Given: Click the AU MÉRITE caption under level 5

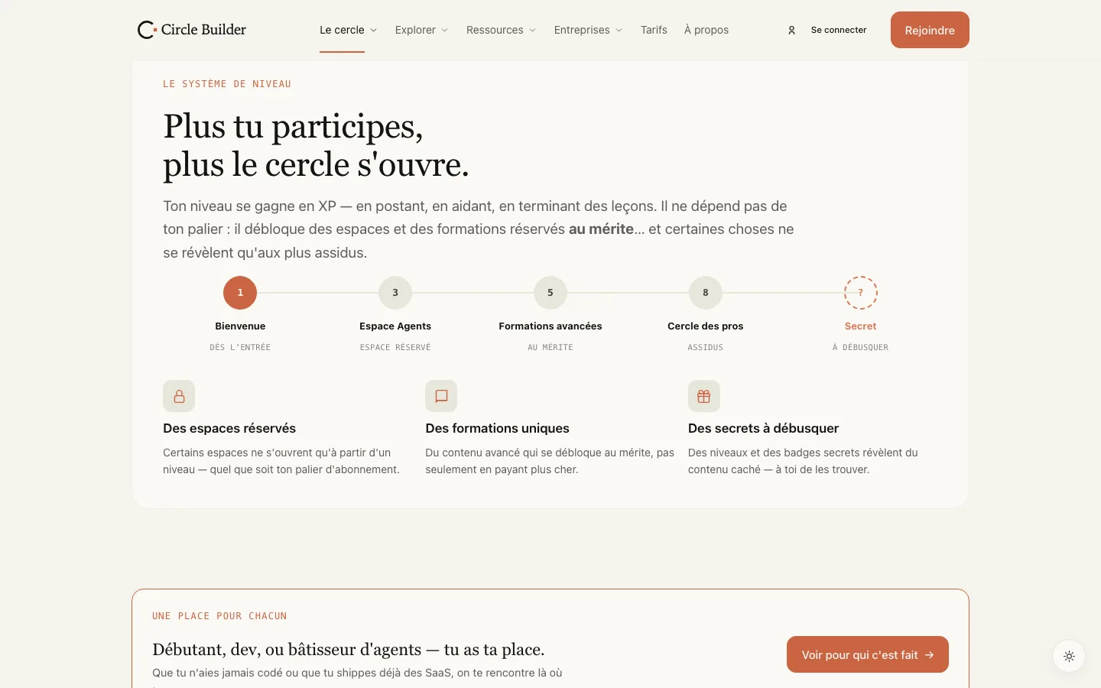Looking at the screenshot, I should click(x=550, y=347).
